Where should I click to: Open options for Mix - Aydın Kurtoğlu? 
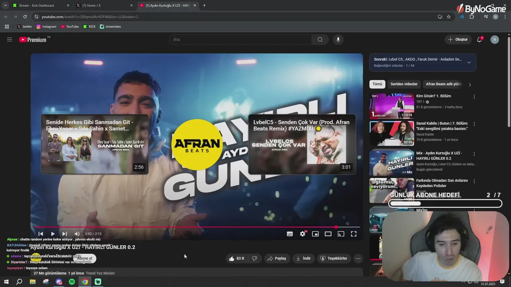click(x=474, y=154)
